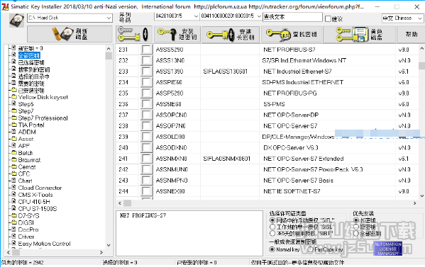Open the Automation License Manager icon

point(387,249)
